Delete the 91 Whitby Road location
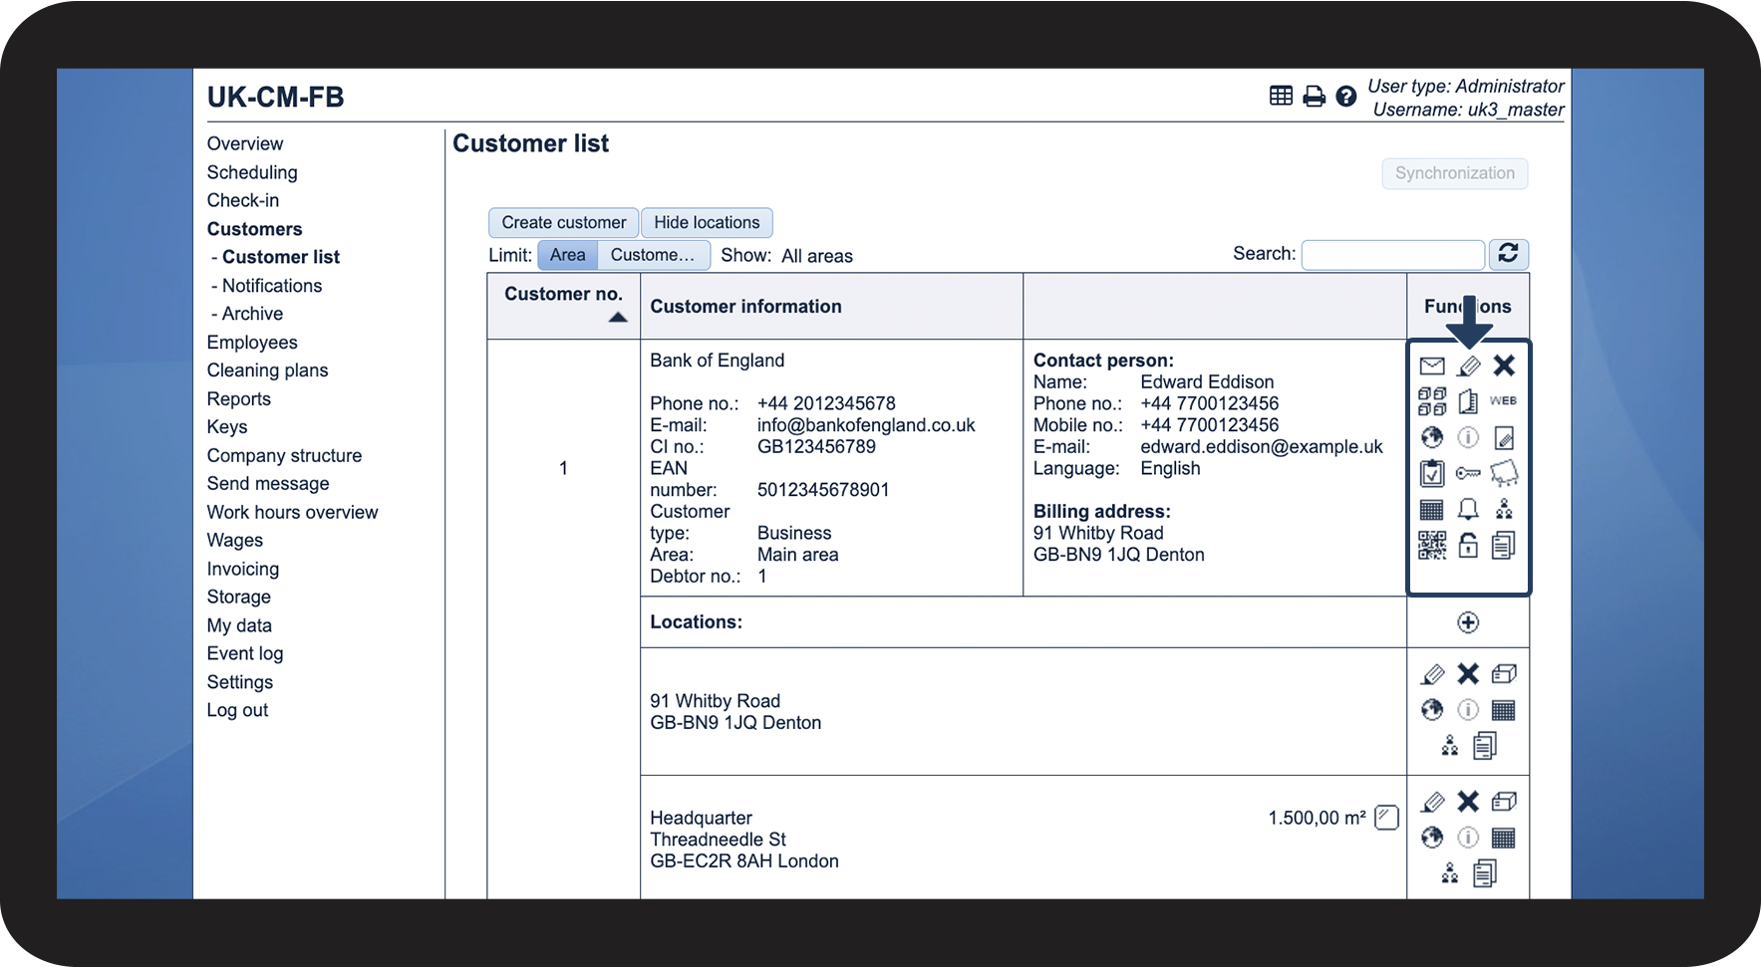1761x967 pixels. (1468, 674)
